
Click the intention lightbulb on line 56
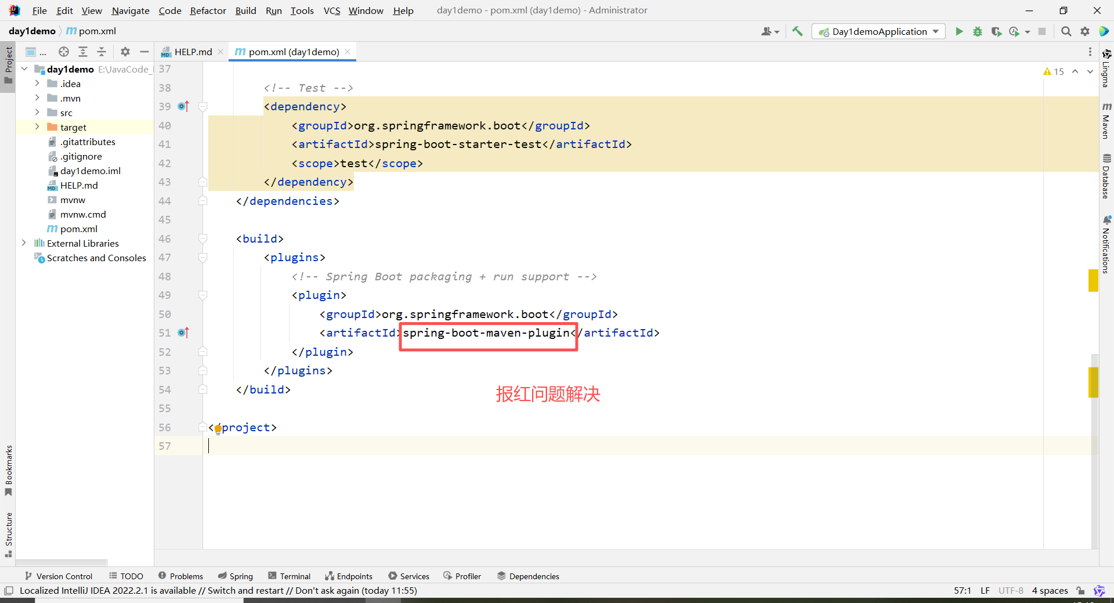[x=218, y=429]
